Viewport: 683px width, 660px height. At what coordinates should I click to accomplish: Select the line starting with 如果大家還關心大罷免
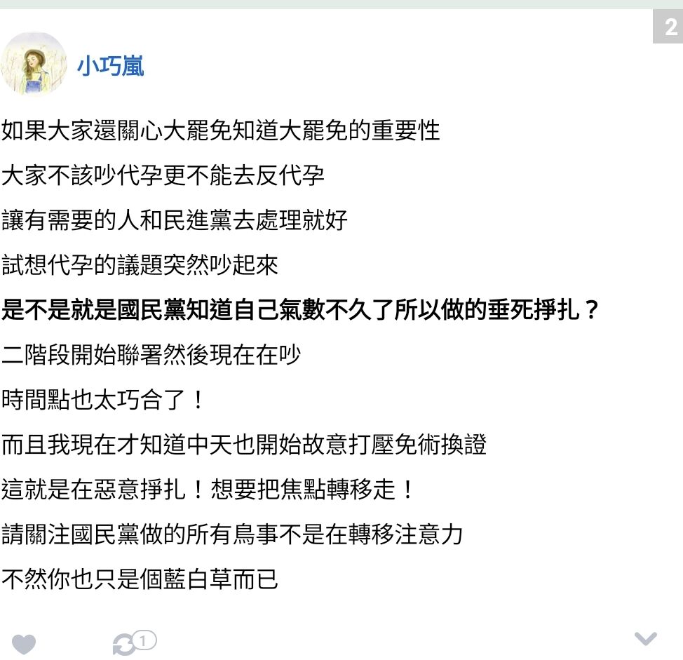[220, 130]
